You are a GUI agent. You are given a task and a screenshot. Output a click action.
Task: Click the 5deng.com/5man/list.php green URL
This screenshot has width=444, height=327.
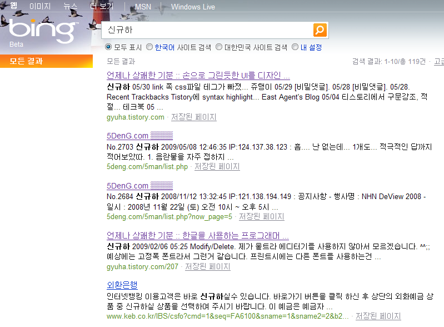[x=147, y=167]
